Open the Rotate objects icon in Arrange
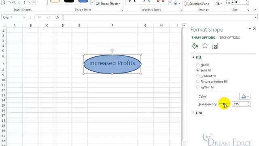Viewport: 259px width, 146px height. pyautogui.click(x=219, y=4)
